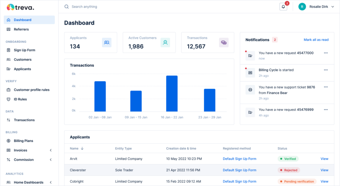The width and height of the screenshot is (340, 186).
Task: Click the Billing Cycle notification icon
Action: pos(250,73)
